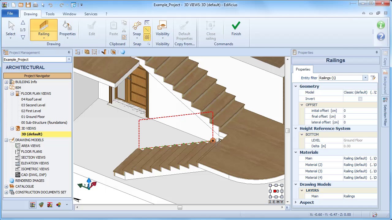Viewport: 392px width, 220px height.
Task: Open the File menu
Action: point(10,14)
